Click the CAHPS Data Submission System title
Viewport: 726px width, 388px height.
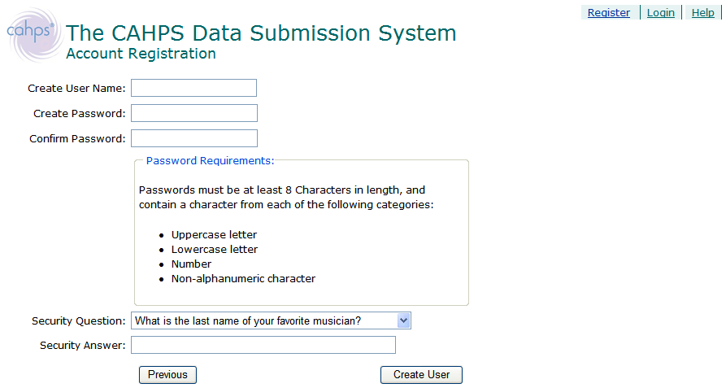coord(261,33)
